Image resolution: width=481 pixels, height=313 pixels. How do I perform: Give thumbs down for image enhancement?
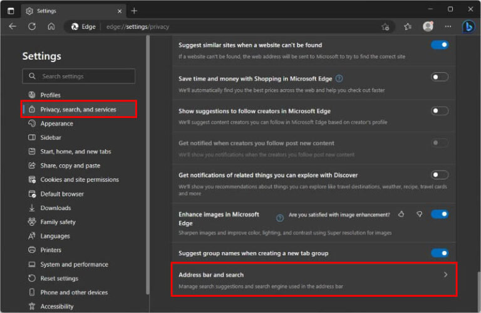click(x=420, y=214)
